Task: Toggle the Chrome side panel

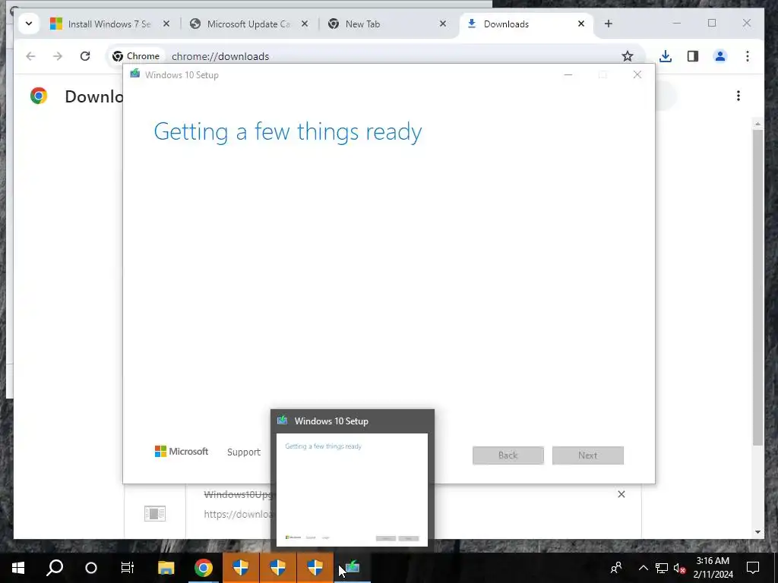Action: pos(693,56)
